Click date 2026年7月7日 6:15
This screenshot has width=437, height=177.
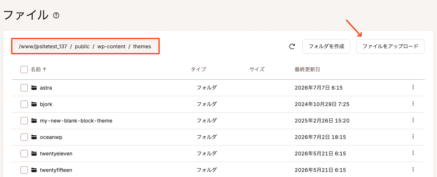318,88
